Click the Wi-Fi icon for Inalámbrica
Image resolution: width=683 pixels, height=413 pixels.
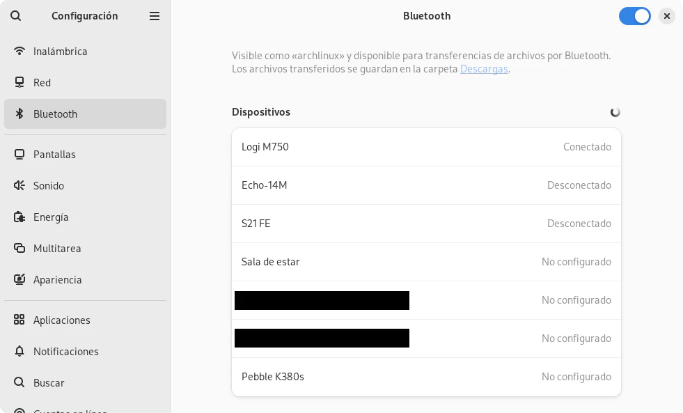point(19,52)
